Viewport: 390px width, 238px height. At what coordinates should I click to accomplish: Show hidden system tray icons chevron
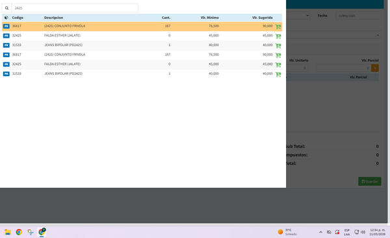coord(320,232)
